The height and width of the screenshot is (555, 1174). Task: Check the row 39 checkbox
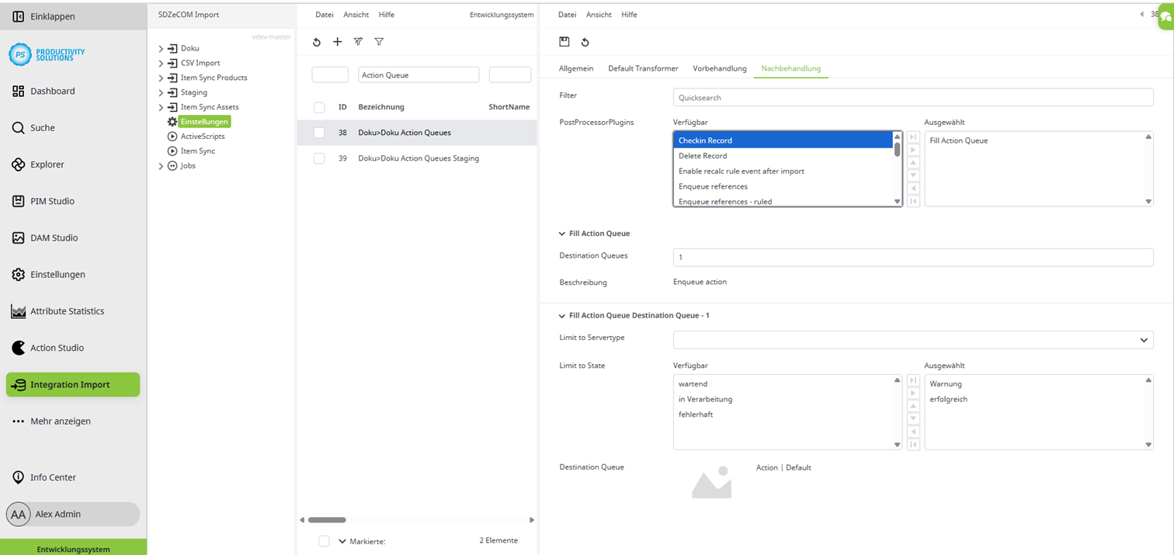point(319,158)
